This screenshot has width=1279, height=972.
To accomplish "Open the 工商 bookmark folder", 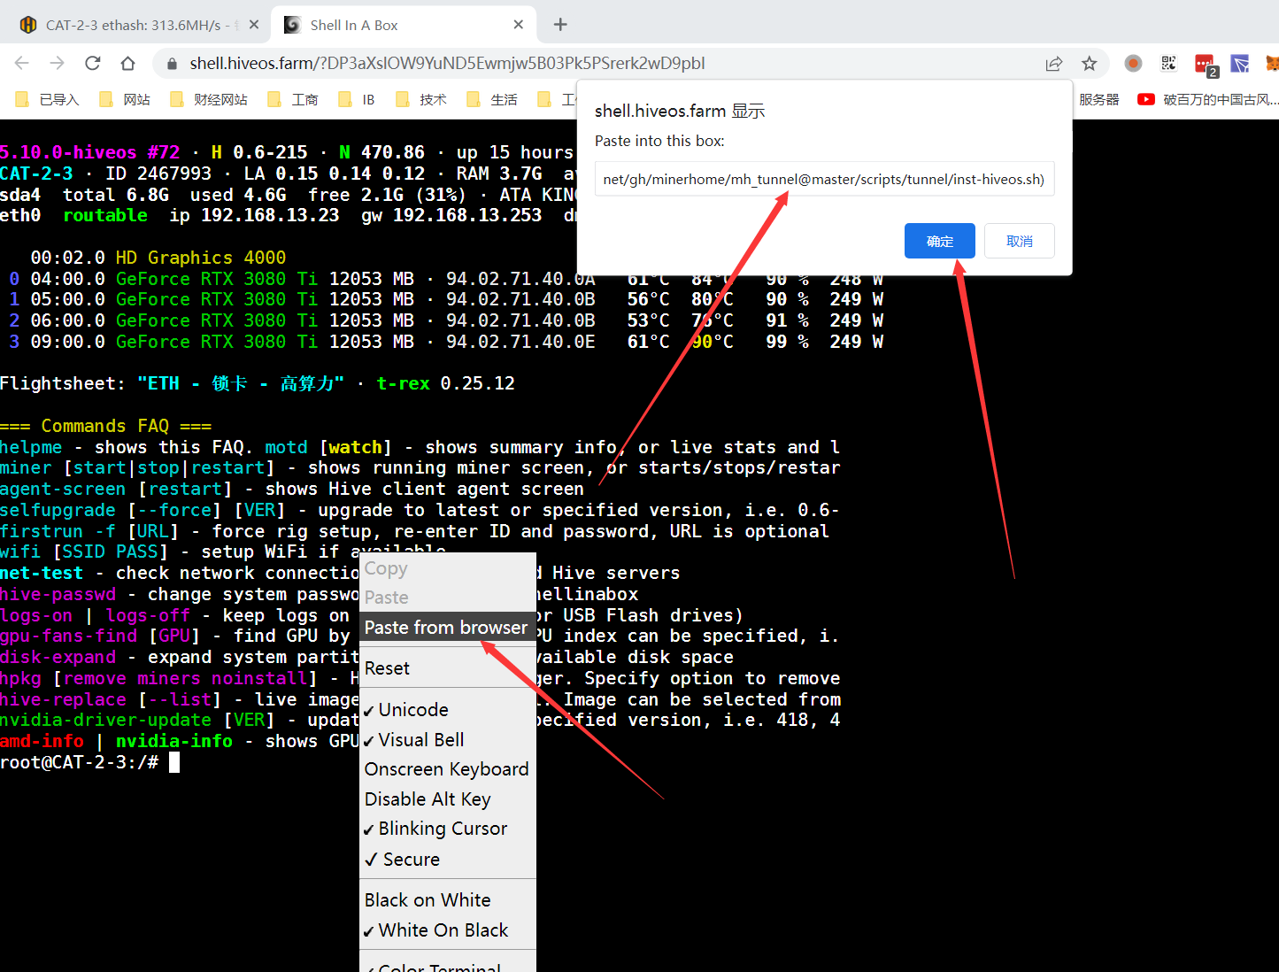I will click(x=293, y=99).
